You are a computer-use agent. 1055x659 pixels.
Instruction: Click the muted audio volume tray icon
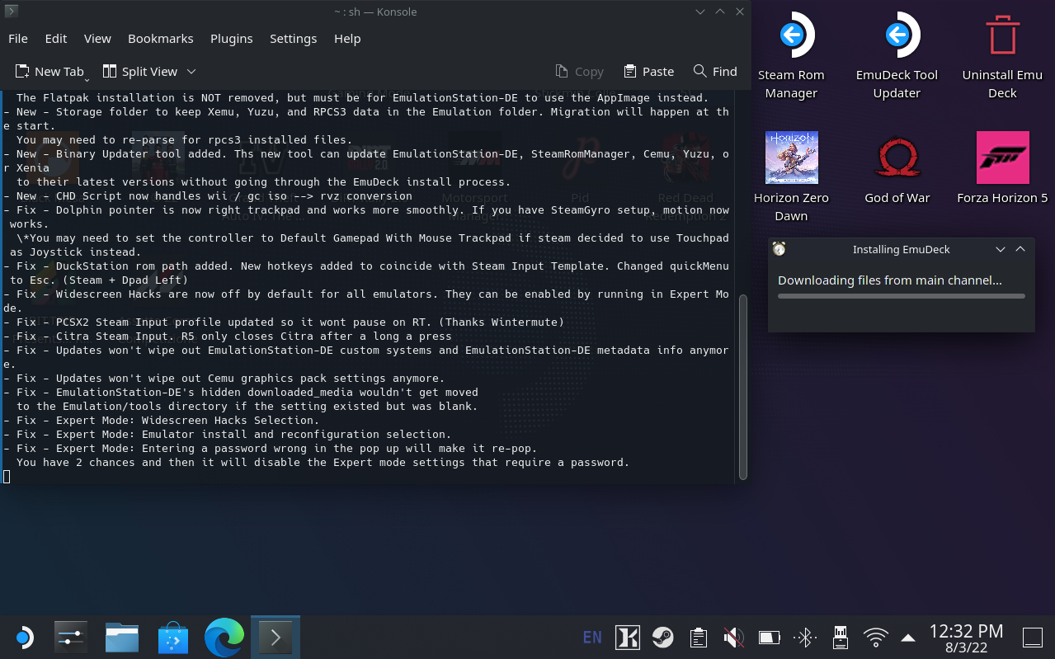coord(733,637)
